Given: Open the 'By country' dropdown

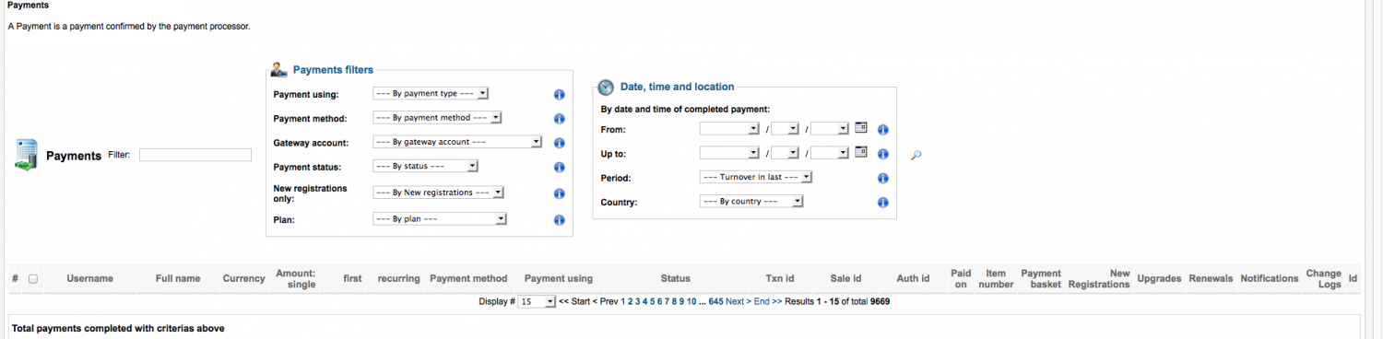Looking at the screenshot, I should pos(751,201).
